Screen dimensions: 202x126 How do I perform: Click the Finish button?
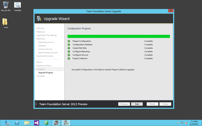153,104
